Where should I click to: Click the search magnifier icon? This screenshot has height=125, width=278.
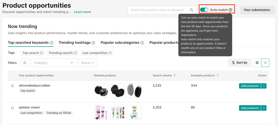(191, 10)
